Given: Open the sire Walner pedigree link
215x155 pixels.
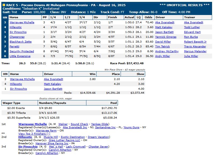Looking at the screenshot, I should coord(63,124).
